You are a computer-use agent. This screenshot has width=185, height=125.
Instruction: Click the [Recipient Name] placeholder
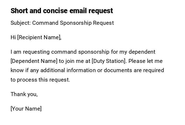coord(39,38)
